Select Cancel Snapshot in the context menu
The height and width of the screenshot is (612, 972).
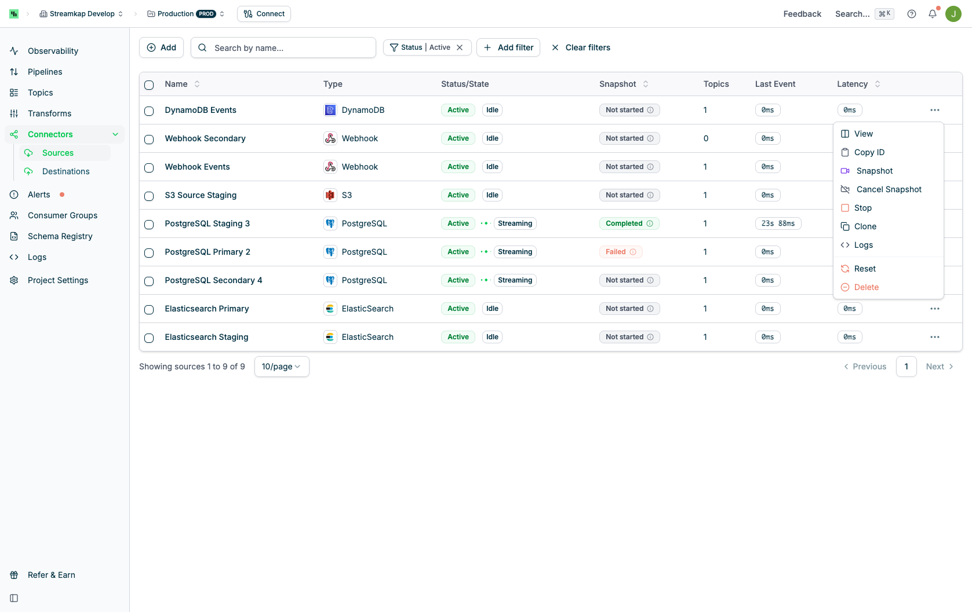coord(888,189)
